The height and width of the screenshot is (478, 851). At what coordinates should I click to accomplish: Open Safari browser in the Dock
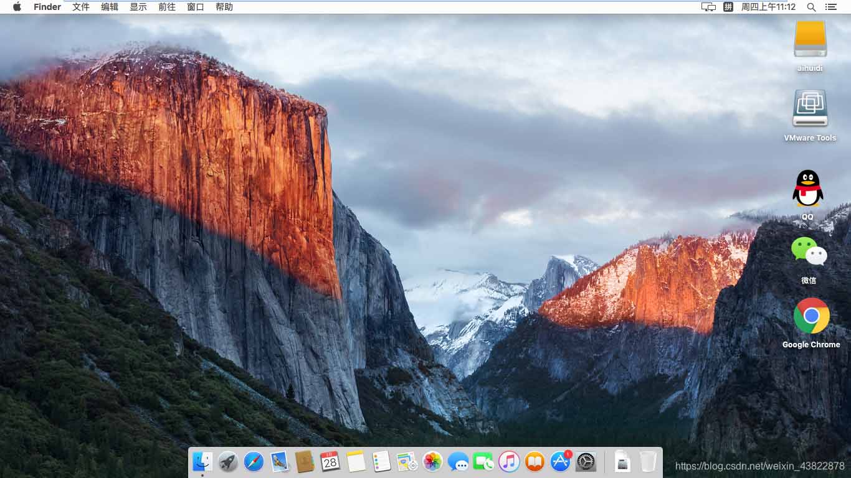click(x=254, y=462)
